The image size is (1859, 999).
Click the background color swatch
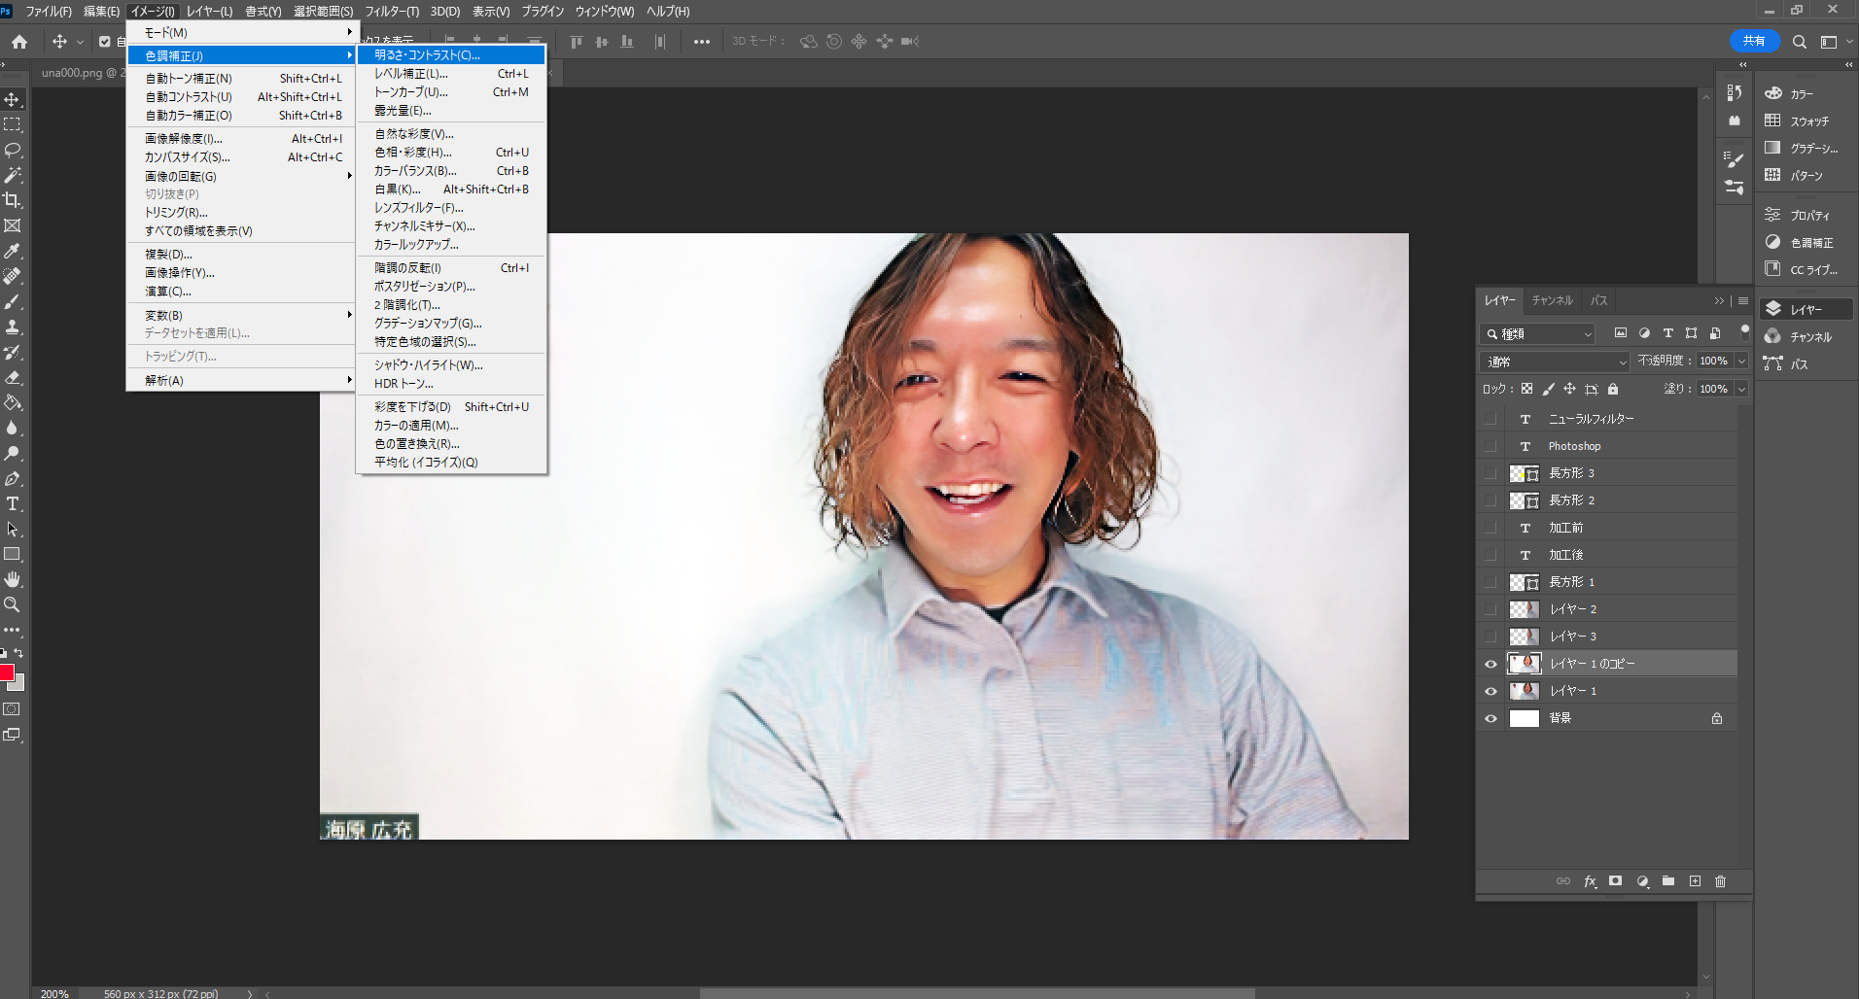(x=19, y=685)
